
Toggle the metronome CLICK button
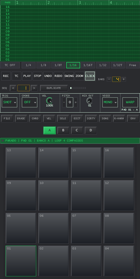90,76
